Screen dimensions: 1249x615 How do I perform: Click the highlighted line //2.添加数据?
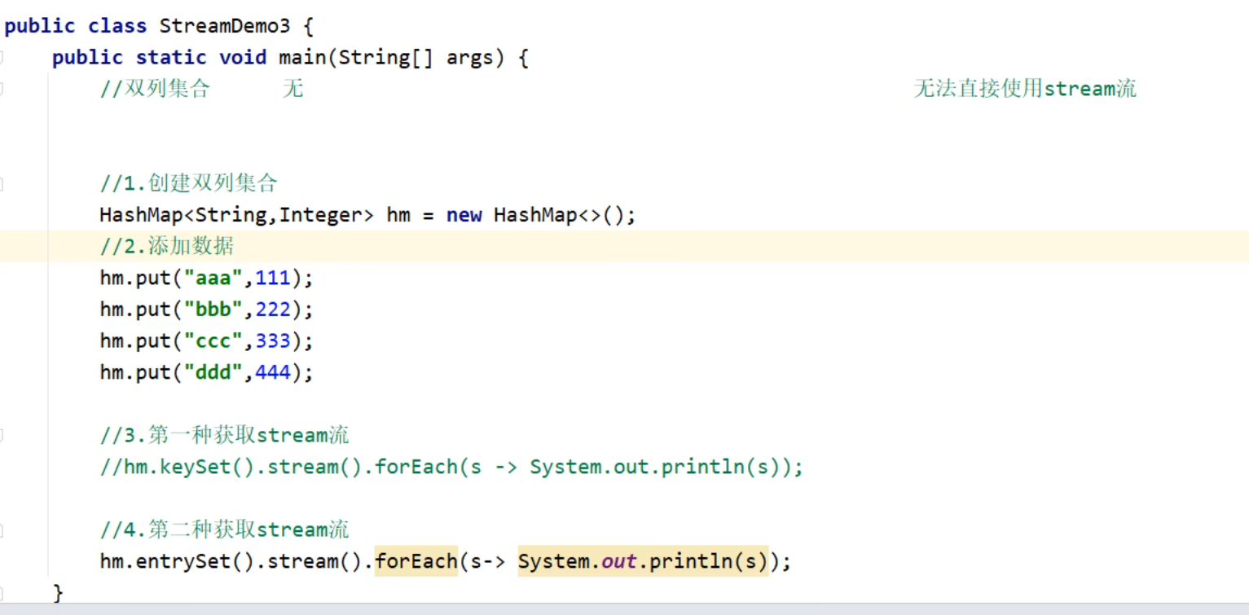[x=167, y=247]
